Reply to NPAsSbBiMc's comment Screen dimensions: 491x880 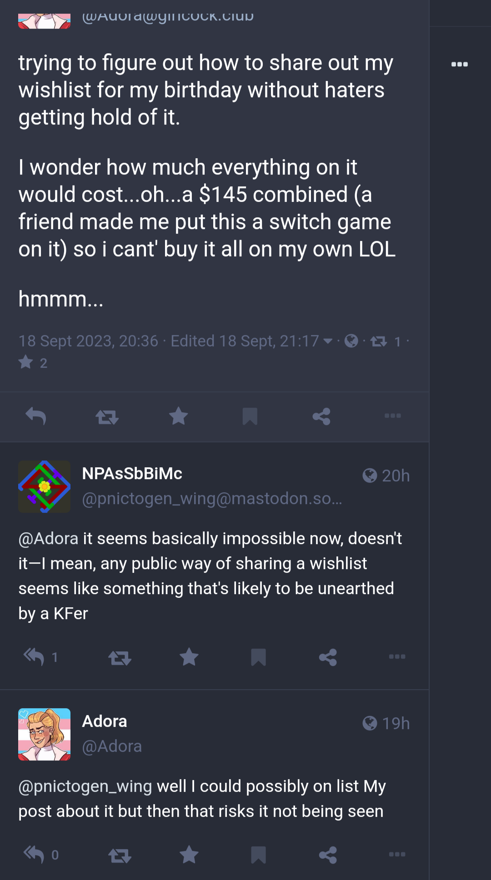tap(40, 657)
